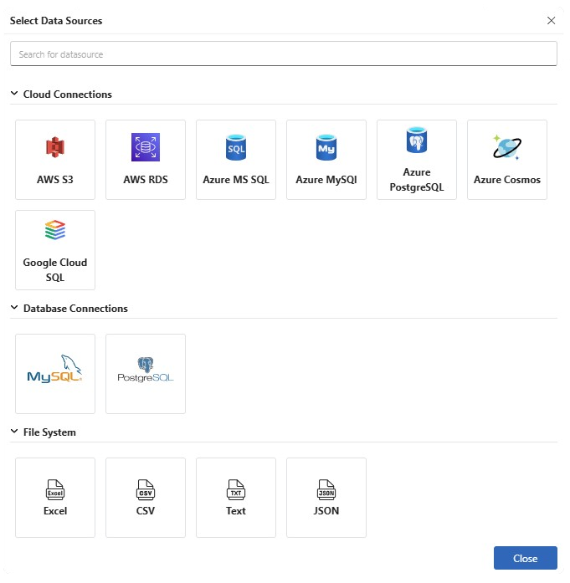The image size is (570, 583).
Task: Collapse the Database Connections section chevron
Action: pyautogui.click(x=14, y=309)
